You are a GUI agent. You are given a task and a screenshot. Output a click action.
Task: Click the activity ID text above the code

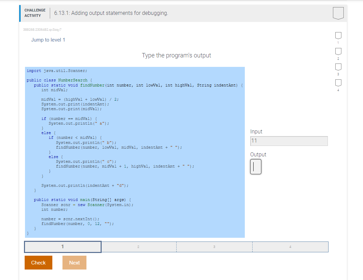tap(42, 30)
